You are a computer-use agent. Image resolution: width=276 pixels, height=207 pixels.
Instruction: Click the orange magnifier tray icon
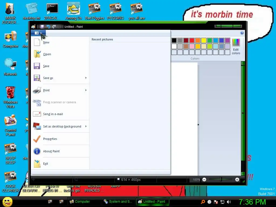point(203,202)
